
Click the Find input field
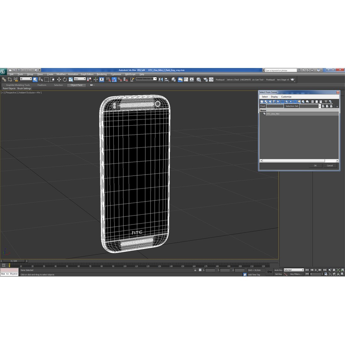275,106
